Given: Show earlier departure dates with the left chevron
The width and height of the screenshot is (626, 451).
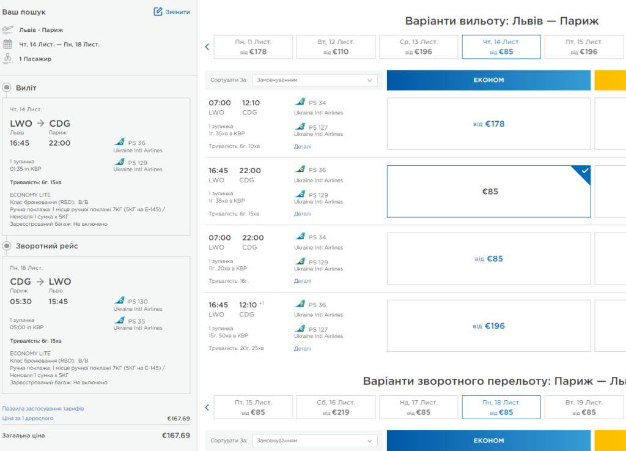Looking at the screenshot, I should [x=207, y=47].
